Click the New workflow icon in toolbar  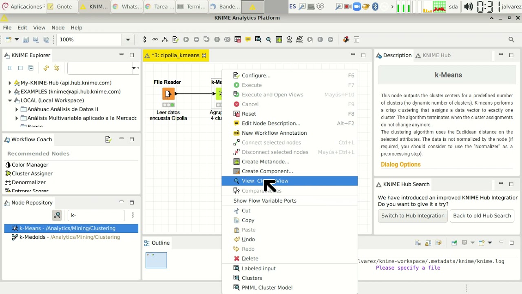click(x=8, y=40)
